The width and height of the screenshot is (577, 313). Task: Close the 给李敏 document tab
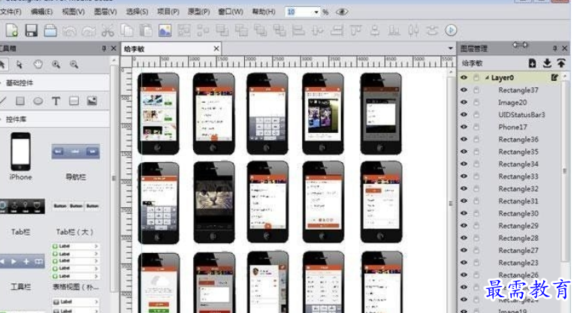click(216, 48)
